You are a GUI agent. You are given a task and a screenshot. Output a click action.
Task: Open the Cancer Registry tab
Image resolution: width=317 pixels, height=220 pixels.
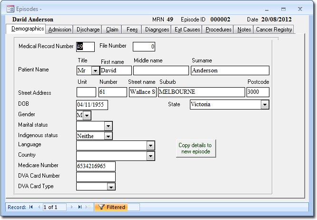[274, 30]
